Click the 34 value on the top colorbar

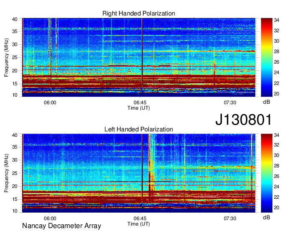[x=276, y=20]
